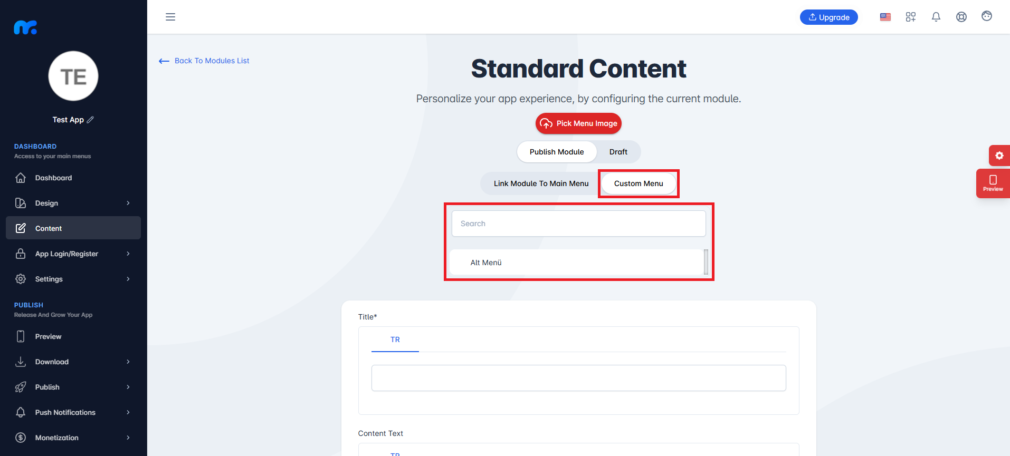Click the Publish rocket icon

click(21, 387)
